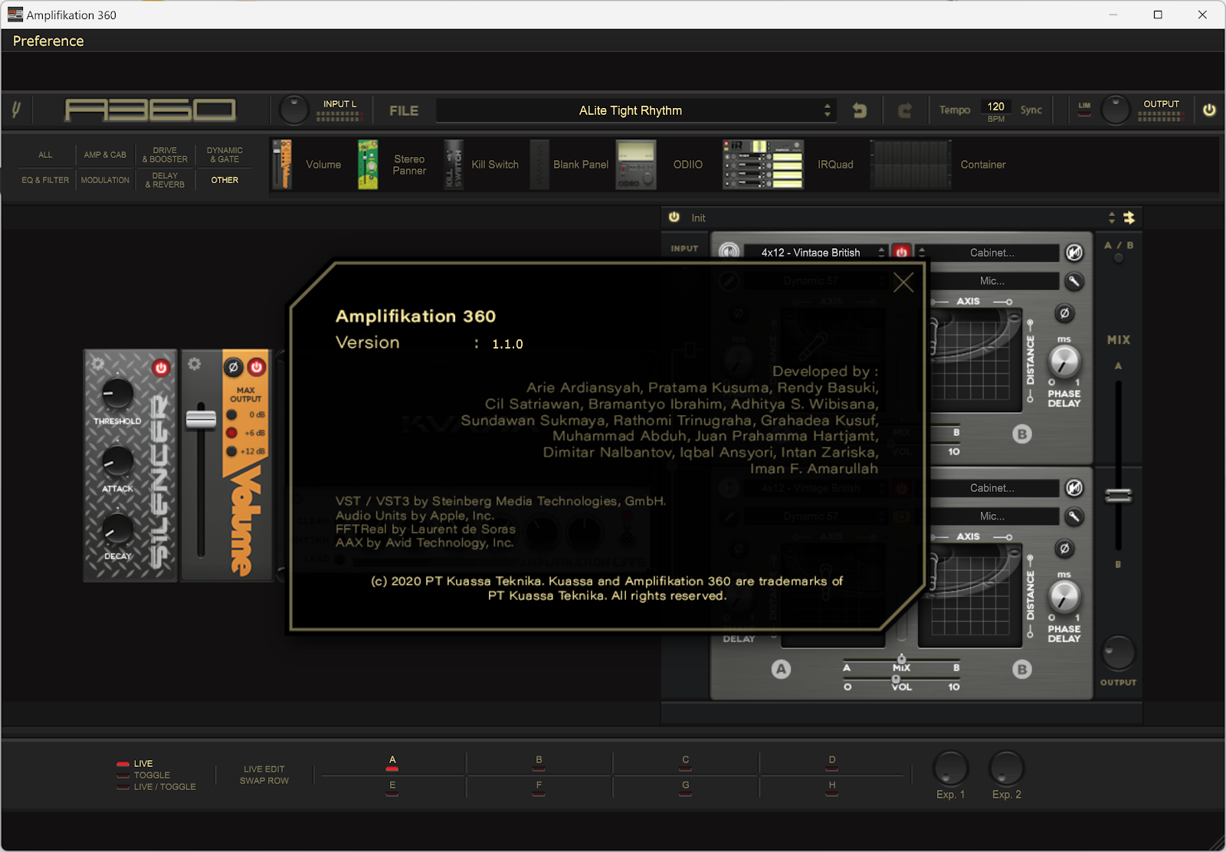Enable tempo Sync
Viewport: 1226px width, 852px height.
click(1031, 110)
